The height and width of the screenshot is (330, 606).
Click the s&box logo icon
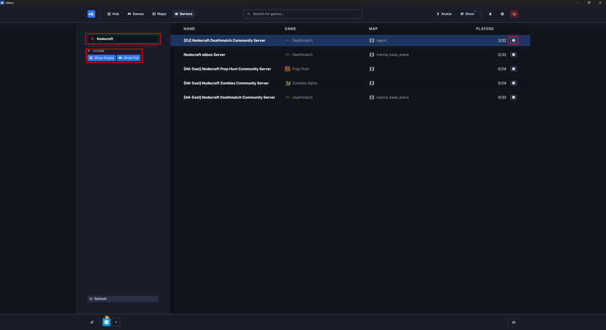pos(92,14)
